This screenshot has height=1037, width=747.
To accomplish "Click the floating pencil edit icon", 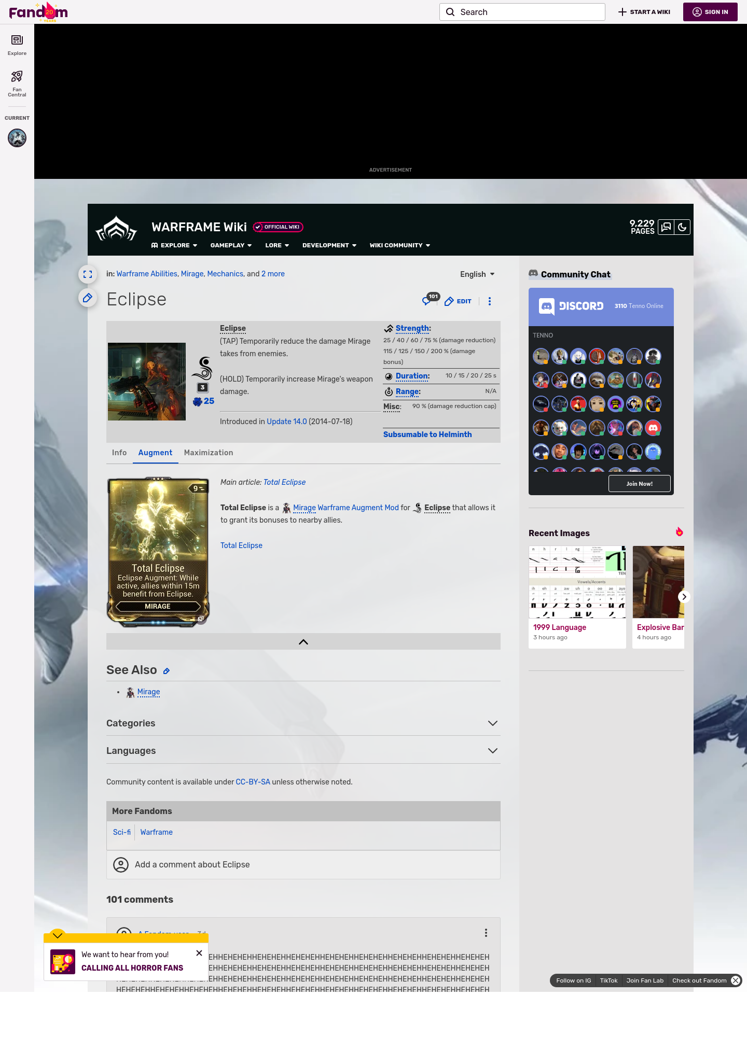I will 88,298.
